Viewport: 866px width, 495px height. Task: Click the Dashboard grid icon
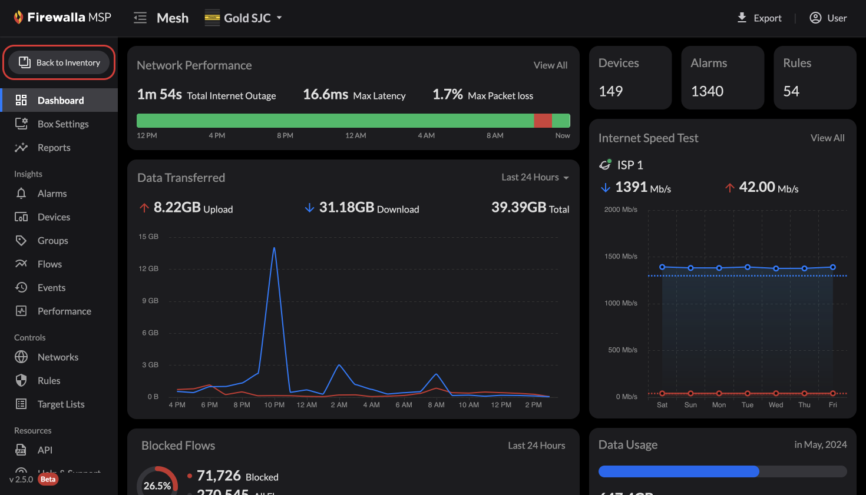(21, 100)
